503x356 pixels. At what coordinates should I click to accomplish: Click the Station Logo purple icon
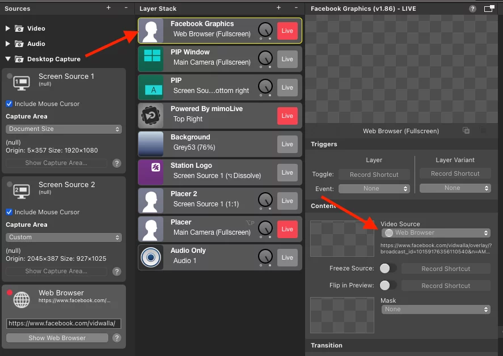point(151,172)
